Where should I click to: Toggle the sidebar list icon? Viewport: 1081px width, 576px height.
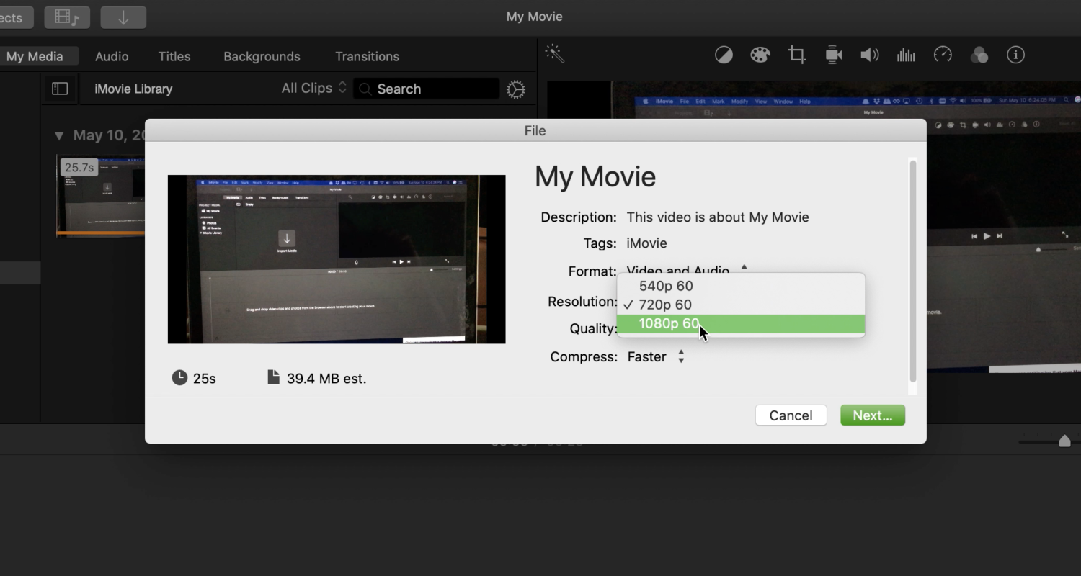click(x=60, y=89)
